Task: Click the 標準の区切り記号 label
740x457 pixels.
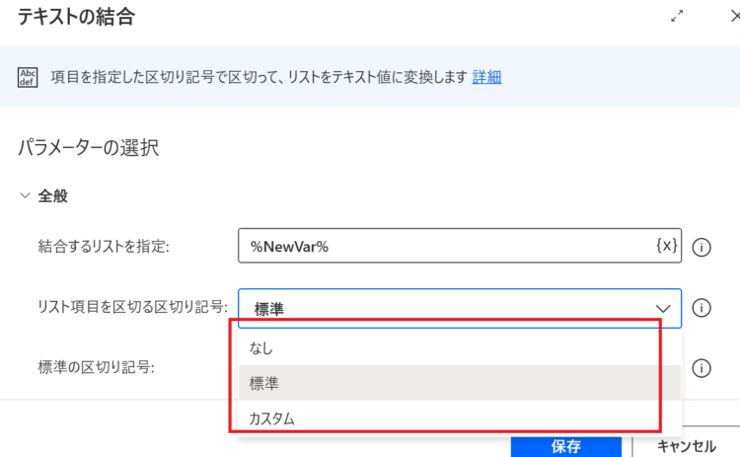Action: pos(97,367)
